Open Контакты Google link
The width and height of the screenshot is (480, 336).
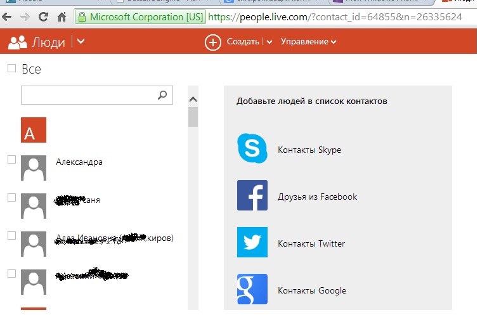[x=312, y=290]
